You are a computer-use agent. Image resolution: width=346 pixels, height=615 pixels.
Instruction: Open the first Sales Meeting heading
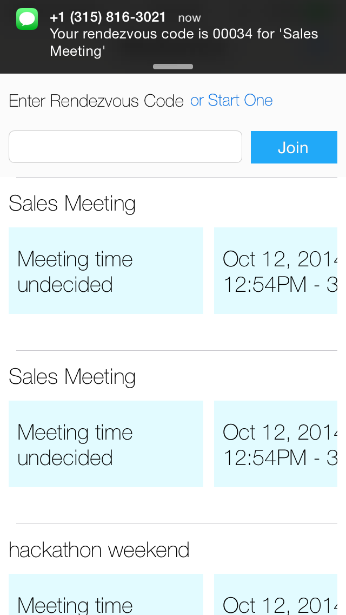point(72,204)
